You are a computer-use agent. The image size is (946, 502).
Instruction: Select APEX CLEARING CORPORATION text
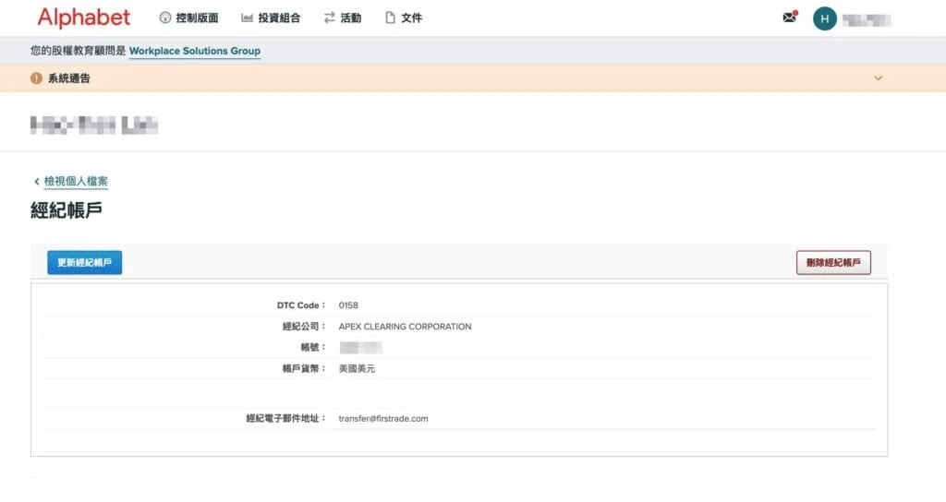[405, 327]
